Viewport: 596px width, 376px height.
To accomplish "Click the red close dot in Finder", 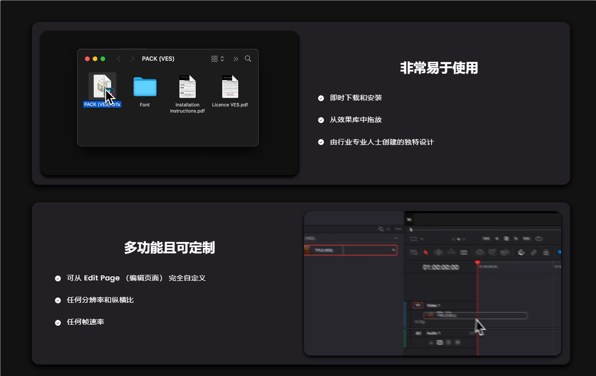I will coord(87,58).
